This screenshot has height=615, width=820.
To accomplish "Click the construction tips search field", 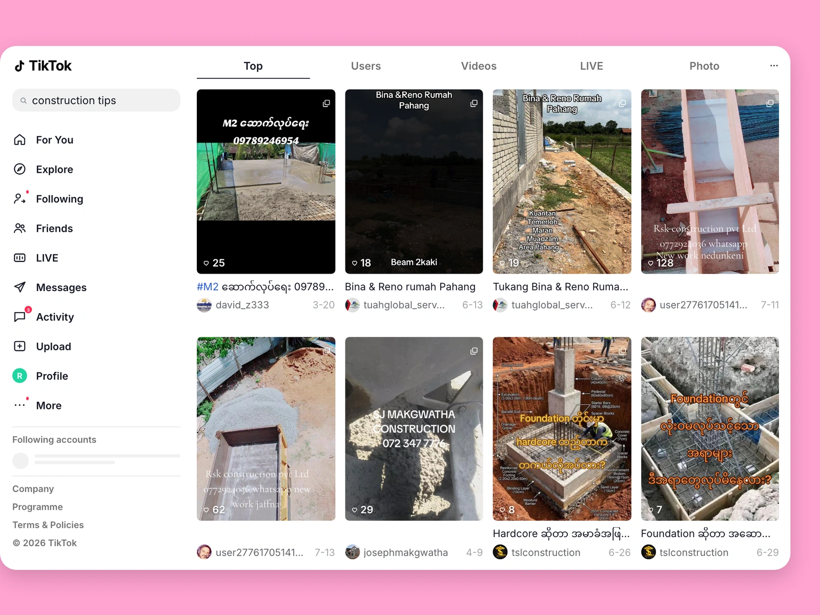I will (x=96, y=100).
